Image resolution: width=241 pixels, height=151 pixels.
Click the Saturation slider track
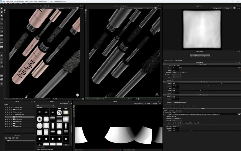click(210, 128)
